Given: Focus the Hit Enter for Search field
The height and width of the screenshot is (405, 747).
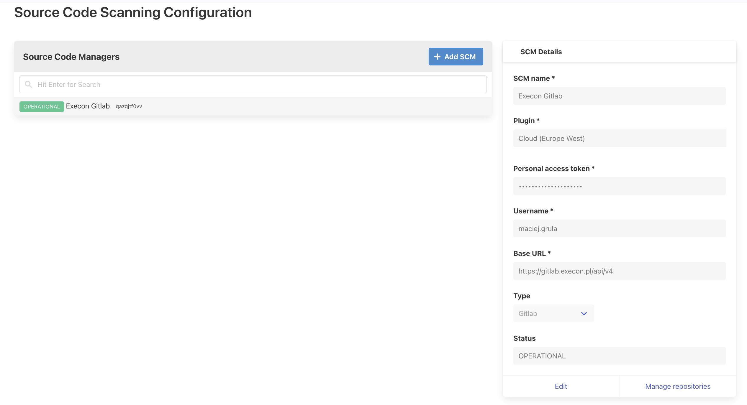Looking at the screenshot, I should (253, 85).
